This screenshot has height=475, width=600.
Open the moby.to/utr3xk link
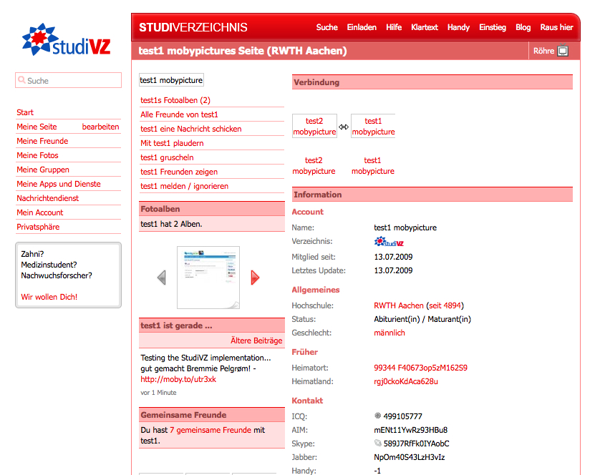[x=178, y=379]
